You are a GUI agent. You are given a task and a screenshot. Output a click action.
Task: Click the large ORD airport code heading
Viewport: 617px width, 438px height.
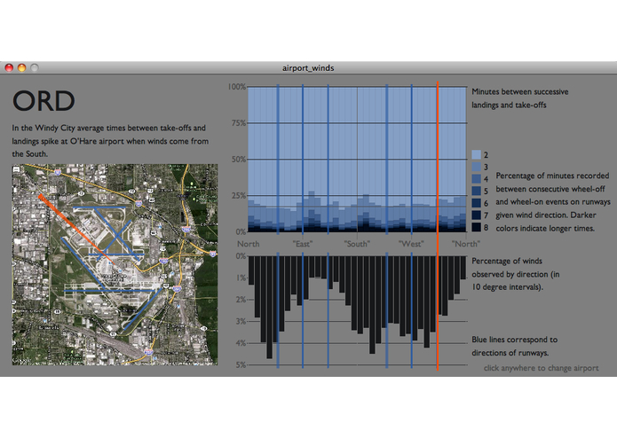pos(44,100)
